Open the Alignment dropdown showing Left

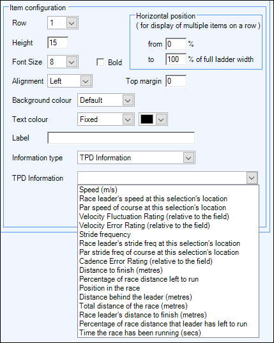86,81
